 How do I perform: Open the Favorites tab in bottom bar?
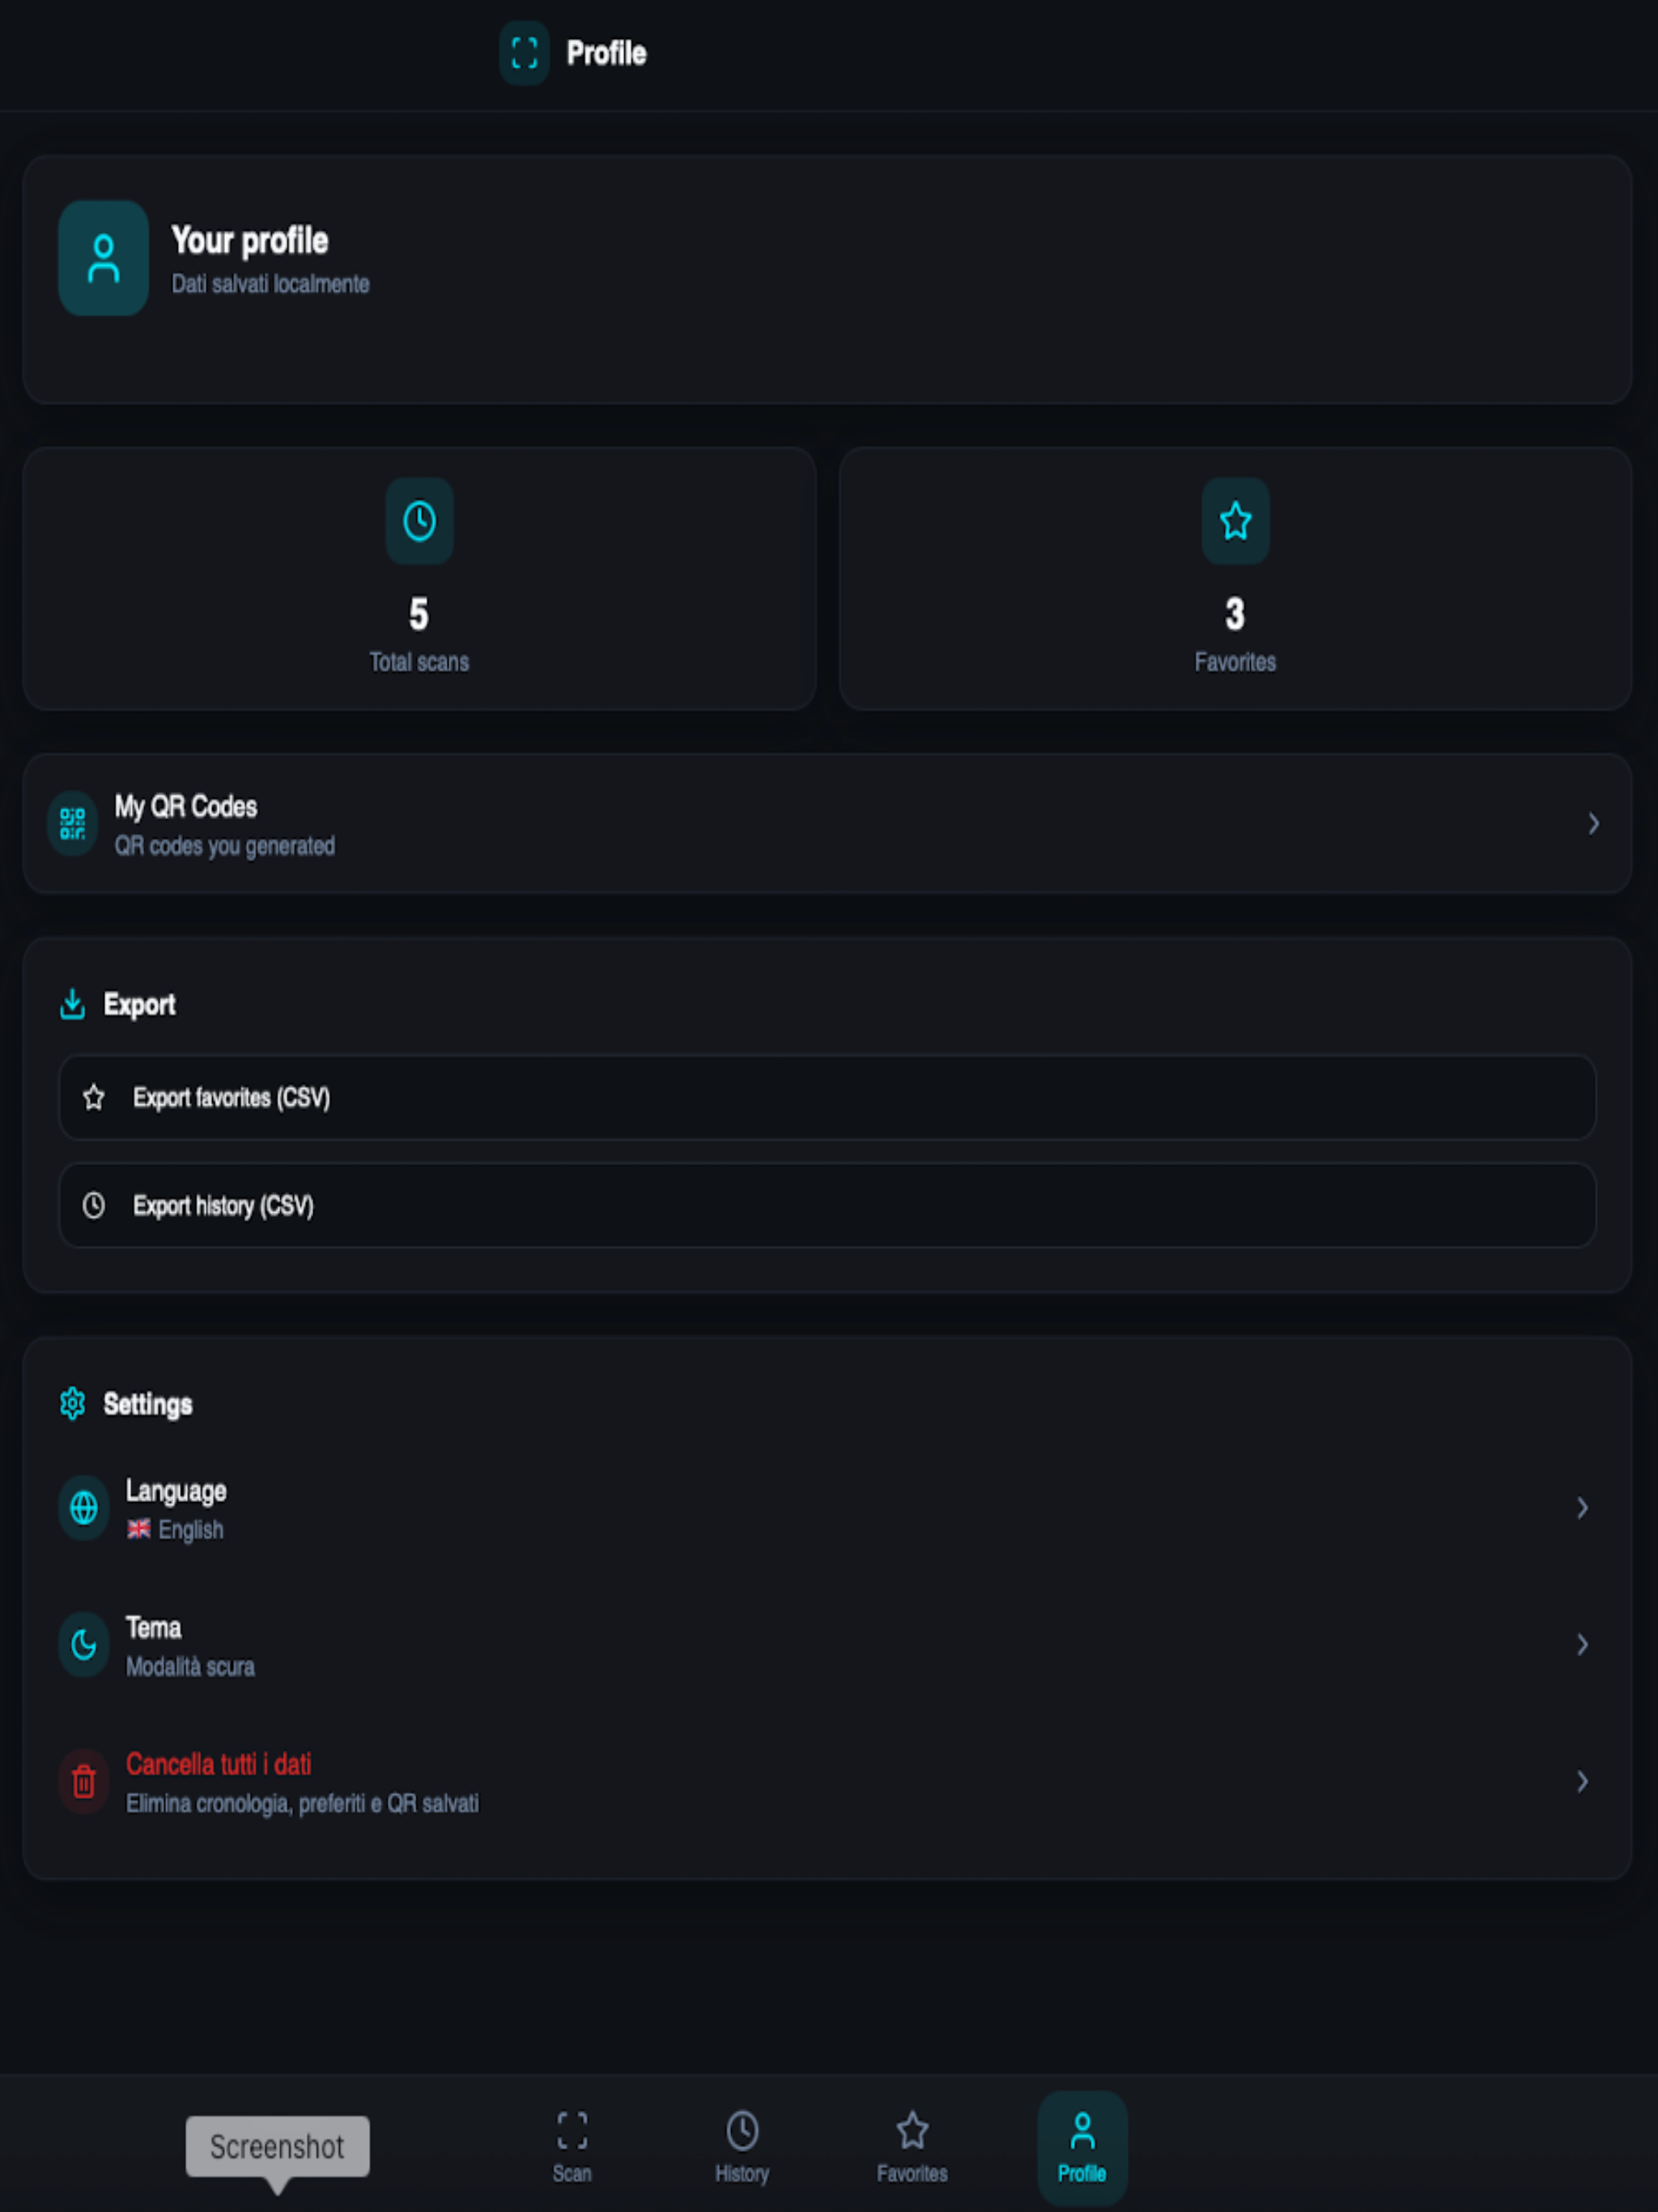pyautogui.click(x=912, y=2146)
